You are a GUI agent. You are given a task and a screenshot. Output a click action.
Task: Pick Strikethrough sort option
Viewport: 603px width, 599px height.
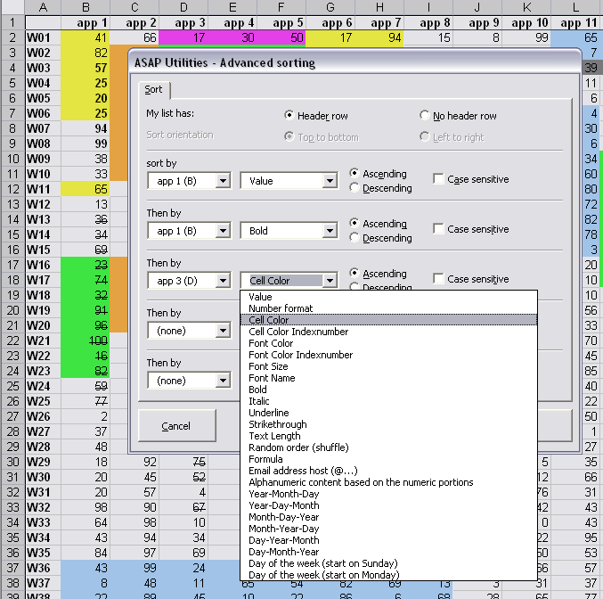point(388,424)
